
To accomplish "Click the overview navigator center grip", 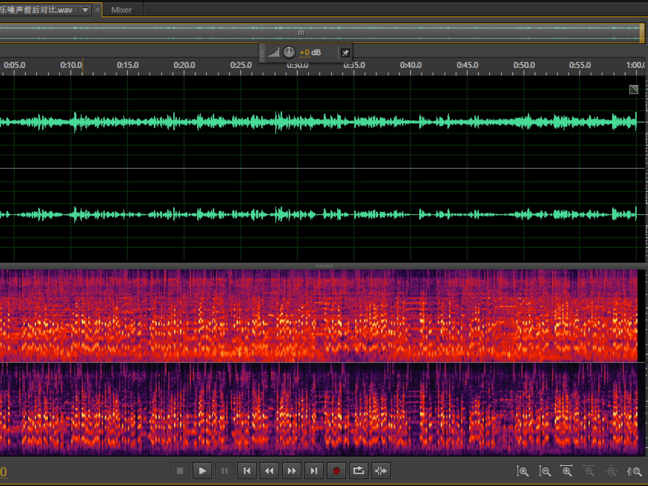I will pos(301,33).
